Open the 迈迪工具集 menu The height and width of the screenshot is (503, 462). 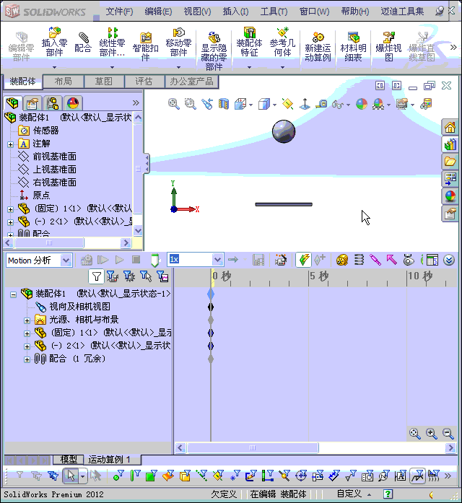pyautogui.click(x=402, y=12)
